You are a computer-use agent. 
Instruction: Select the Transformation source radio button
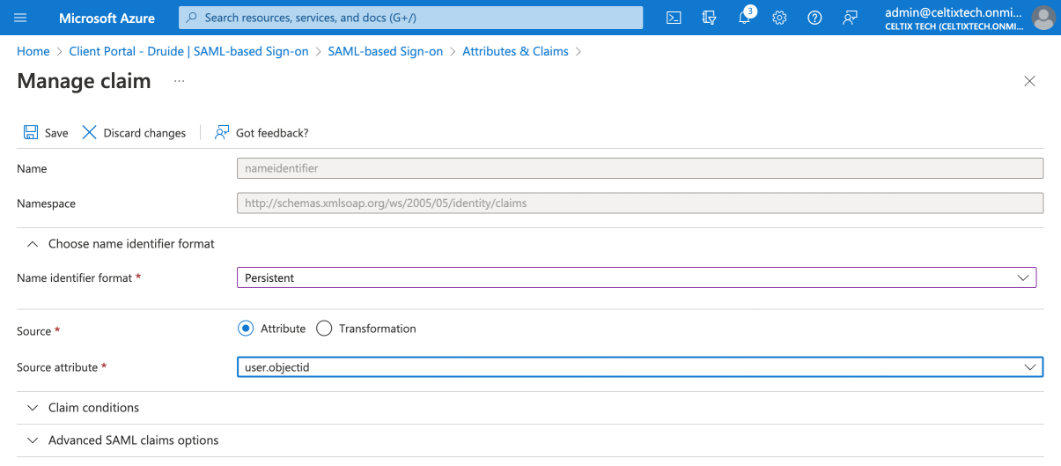pyautogui.click(x=324, y=329)
